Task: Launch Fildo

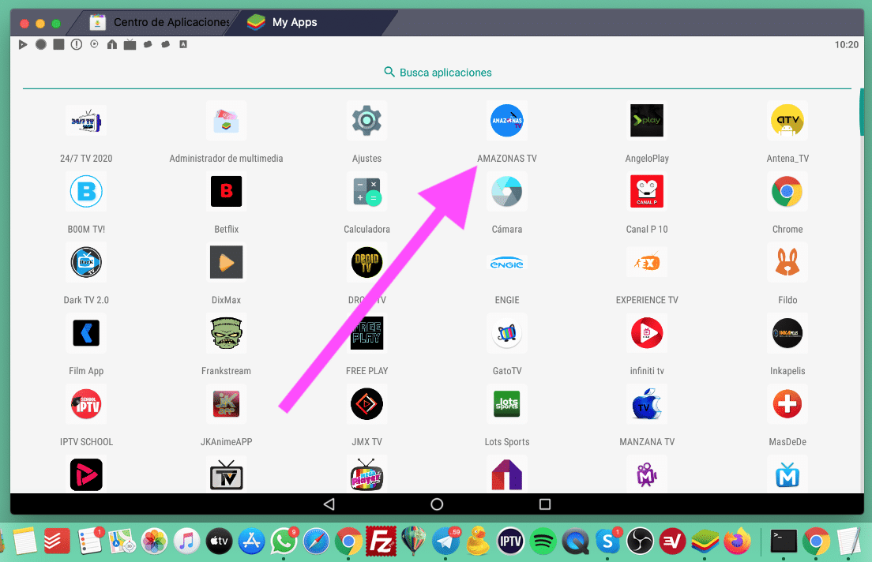Action: [787, 262]
